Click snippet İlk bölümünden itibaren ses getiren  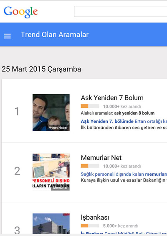coord(124,128)
